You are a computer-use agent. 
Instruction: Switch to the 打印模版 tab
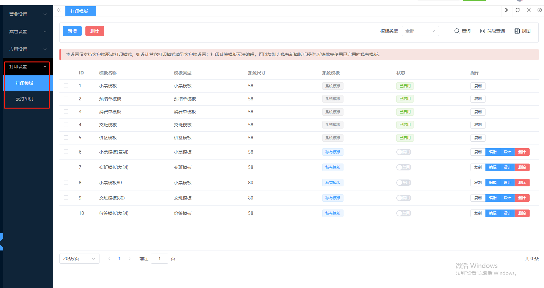click(79, 11)
